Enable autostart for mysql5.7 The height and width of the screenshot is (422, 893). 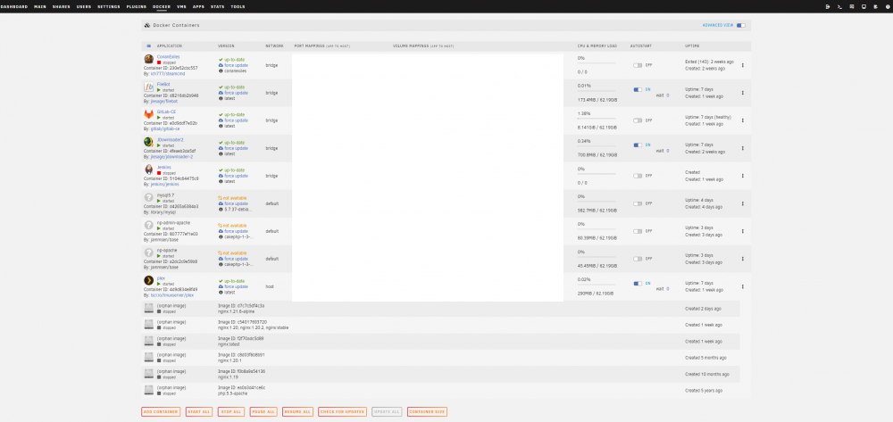[638, 203]
